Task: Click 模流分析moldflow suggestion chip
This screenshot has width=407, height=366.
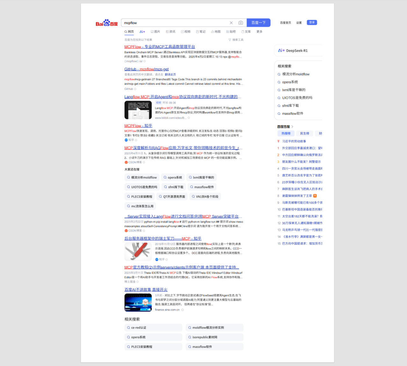Action: [142, 177]
